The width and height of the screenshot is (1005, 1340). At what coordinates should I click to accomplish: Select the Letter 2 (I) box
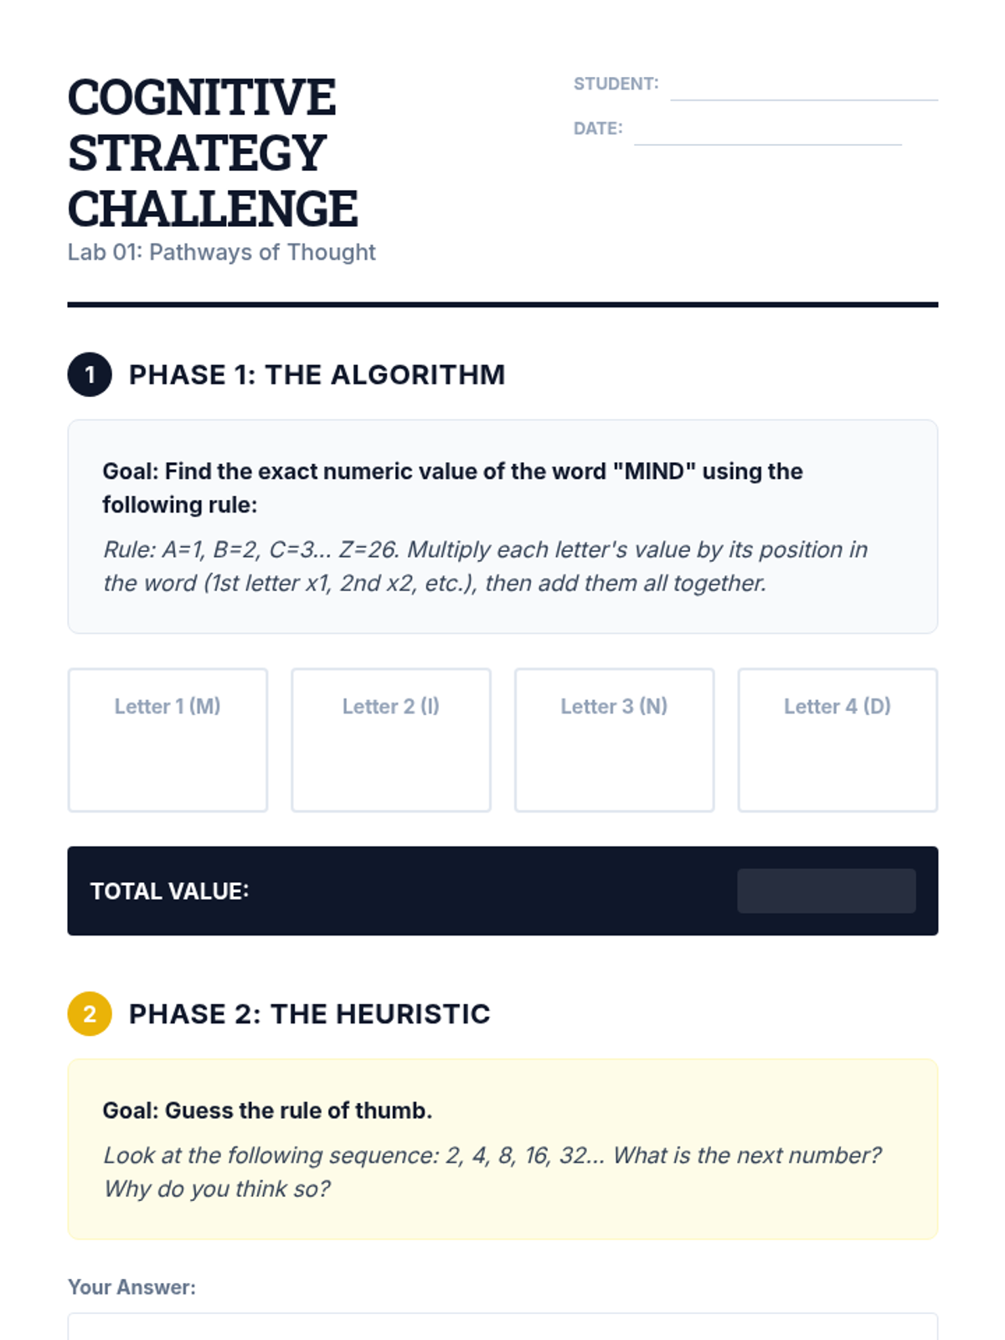point(391,740)
